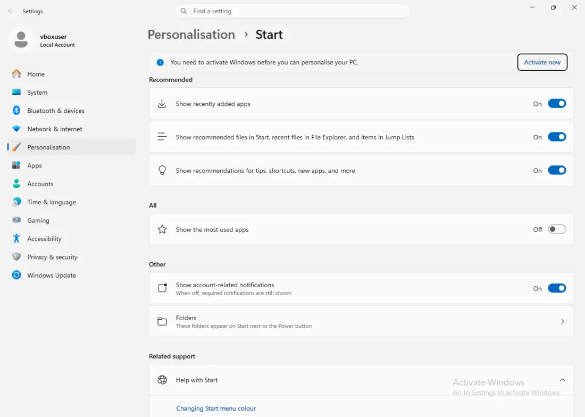Click the Folders folder icon

click(162, 321)
